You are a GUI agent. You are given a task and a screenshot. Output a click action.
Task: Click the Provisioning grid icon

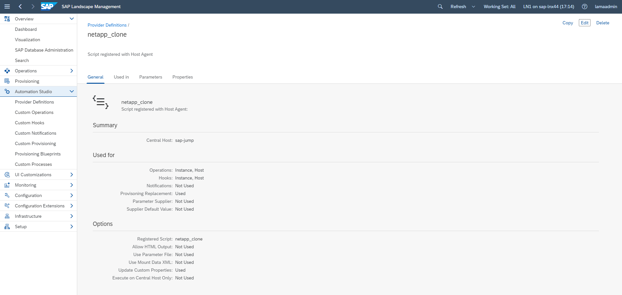point(7,81)
